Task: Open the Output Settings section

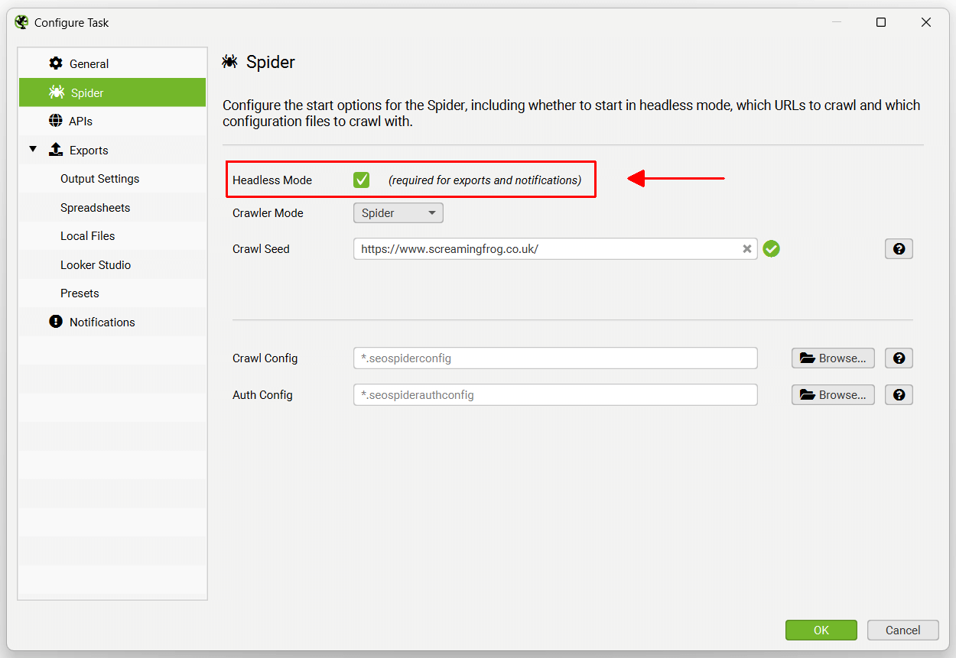Action: click(x=99, y=178)
